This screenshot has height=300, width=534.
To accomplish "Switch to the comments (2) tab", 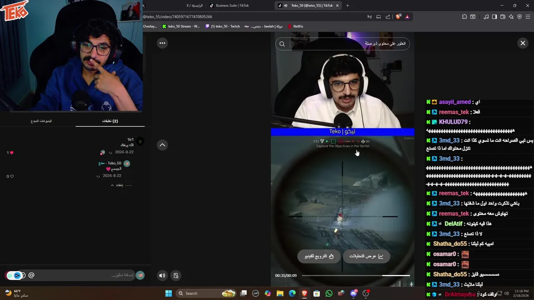I will click(110, 121).
